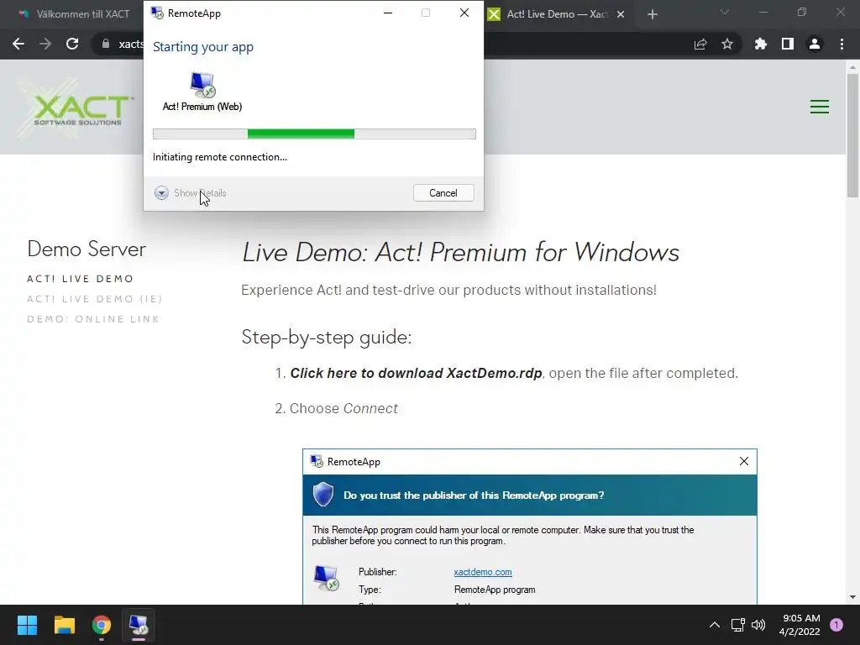Share this page icon in address bar
The image size is (860, 645).
[x=700, y=45]
